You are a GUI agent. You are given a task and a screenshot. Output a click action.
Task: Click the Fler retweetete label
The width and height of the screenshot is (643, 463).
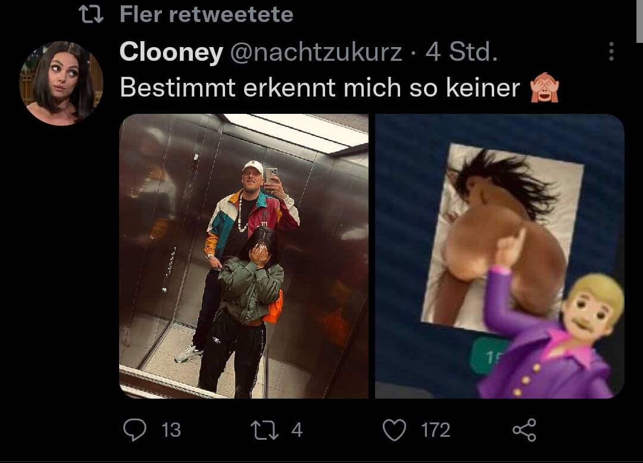point(206,14)
